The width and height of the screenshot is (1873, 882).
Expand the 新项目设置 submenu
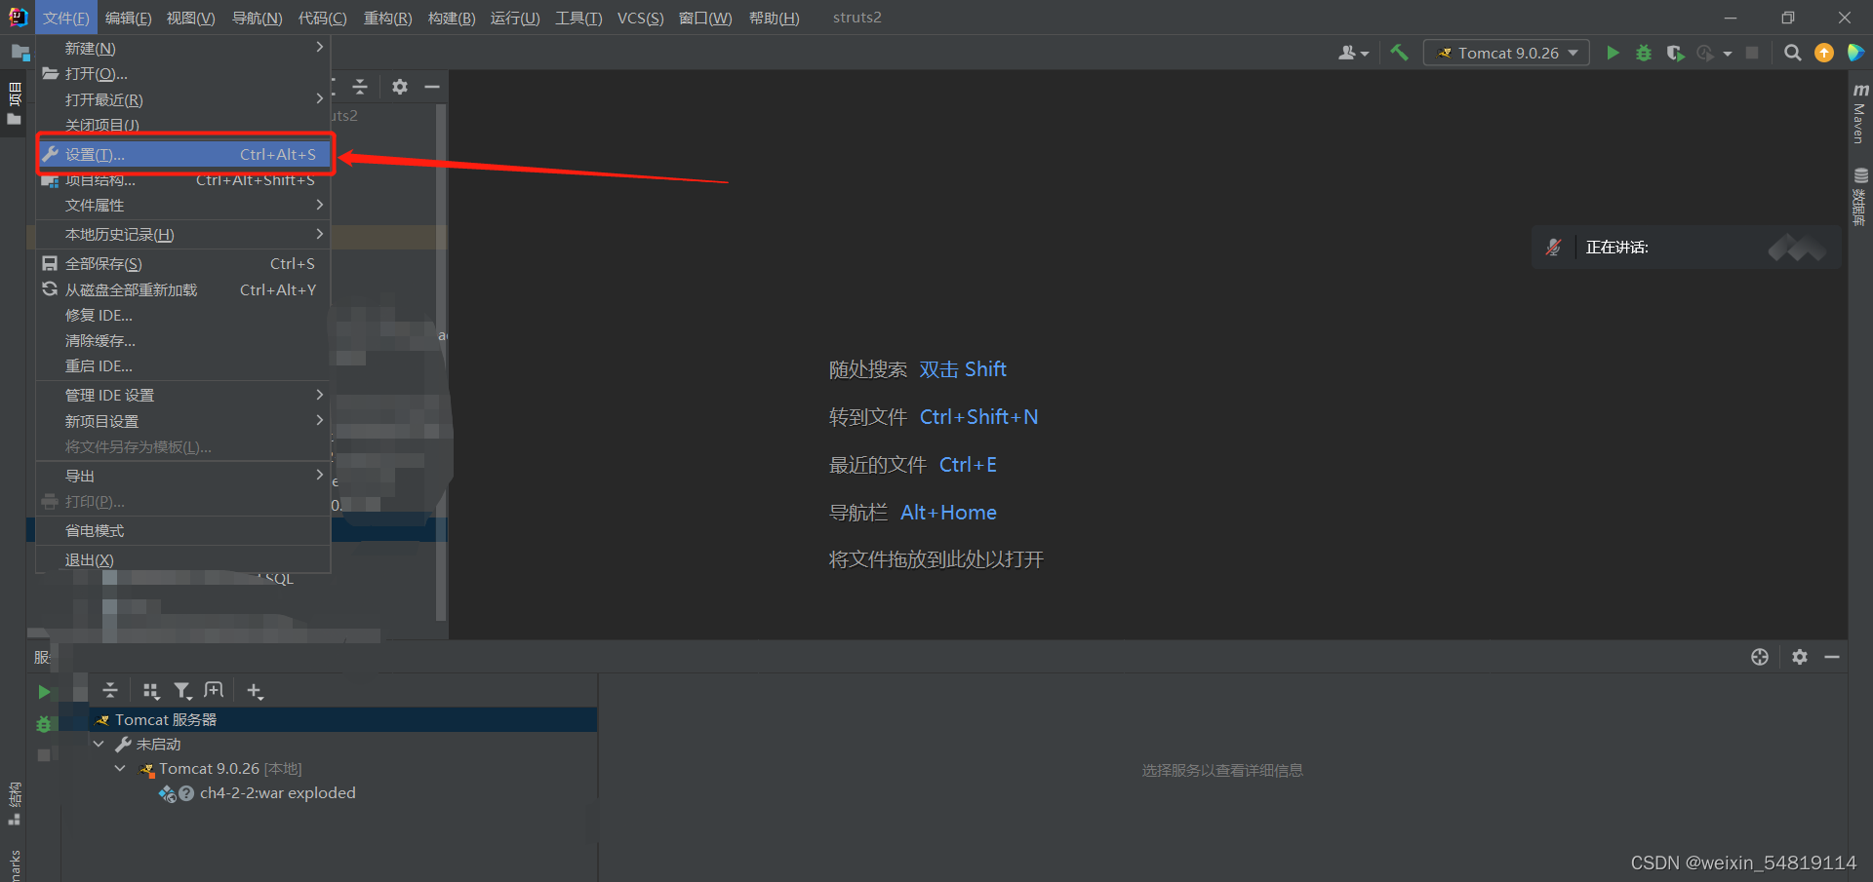pos(183,421)
